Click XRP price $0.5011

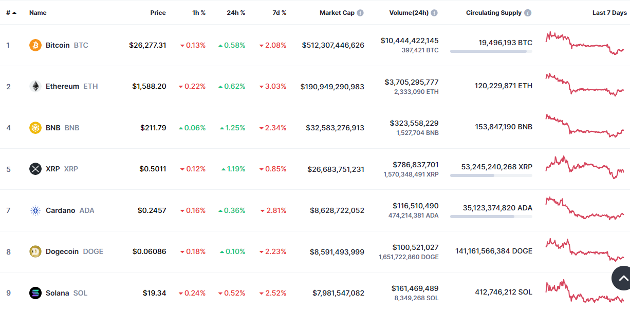[x=153, y=169]
